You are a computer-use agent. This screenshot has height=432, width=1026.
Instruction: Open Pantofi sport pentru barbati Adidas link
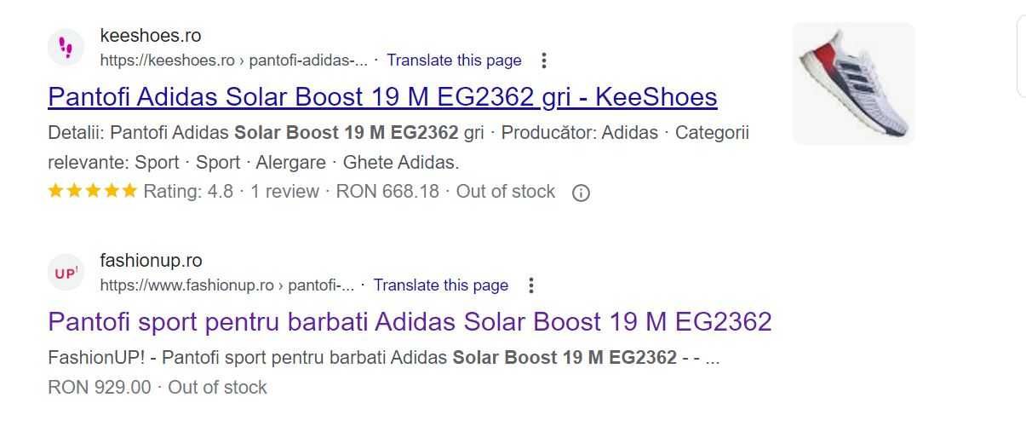tap(410, 322)
